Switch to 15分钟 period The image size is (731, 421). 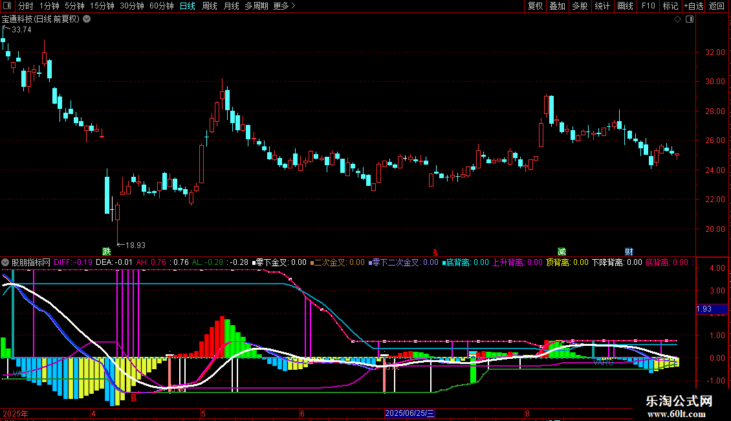(x=102, y=6)
